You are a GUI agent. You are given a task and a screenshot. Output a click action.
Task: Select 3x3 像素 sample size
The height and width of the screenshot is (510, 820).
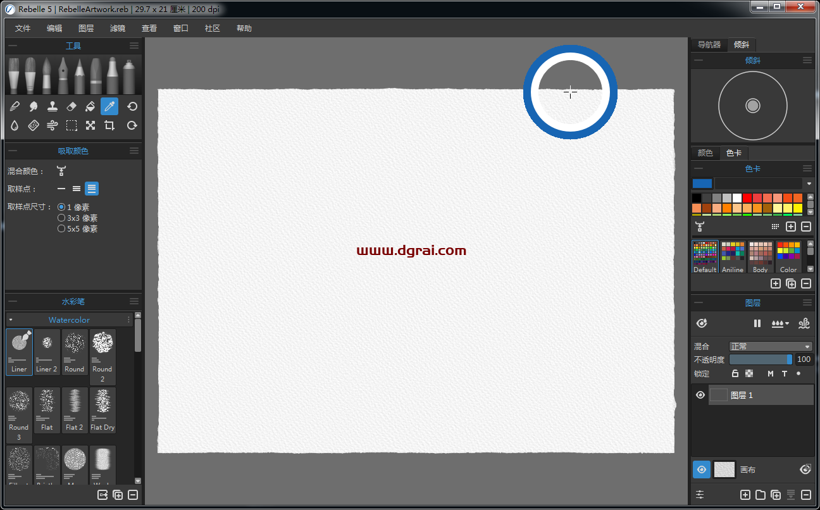coord(77,218)
